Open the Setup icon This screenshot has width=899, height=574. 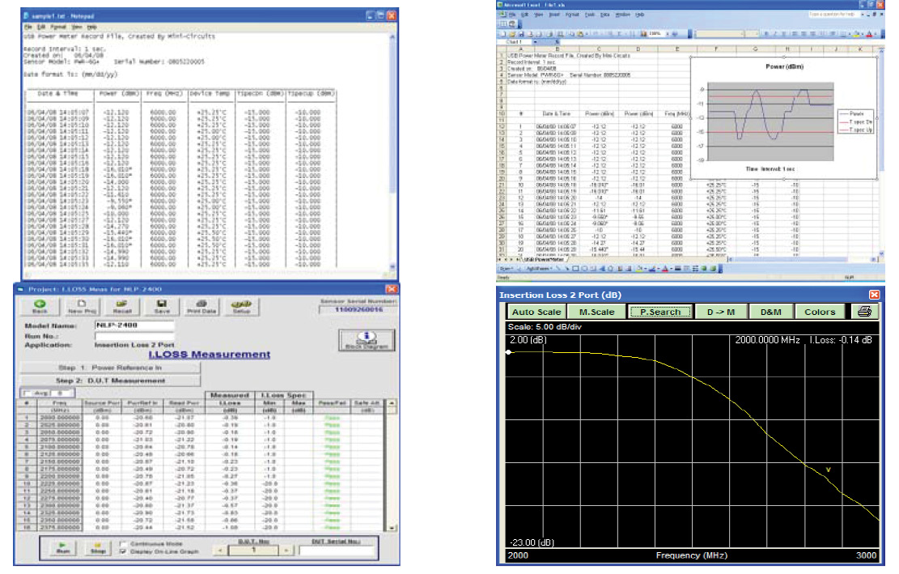click(242, 307)
